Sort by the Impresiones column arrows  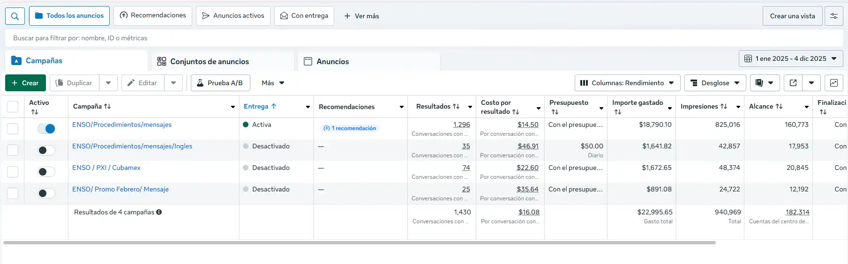coord(724,106)
